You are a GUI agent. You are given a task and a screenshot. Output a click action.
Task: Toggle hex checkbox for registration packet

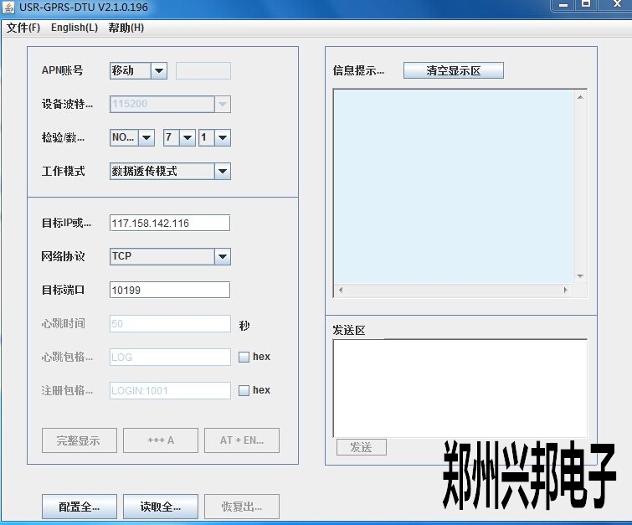tap(244, 390)
